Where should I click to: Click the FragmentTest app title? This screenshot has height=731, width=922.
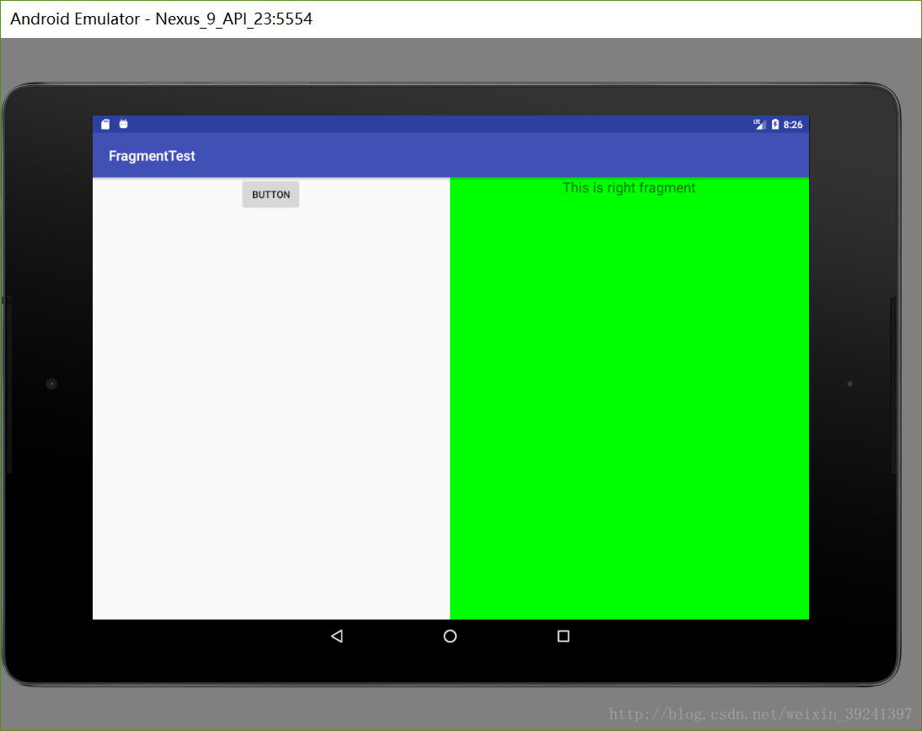[x=152, y=156]
